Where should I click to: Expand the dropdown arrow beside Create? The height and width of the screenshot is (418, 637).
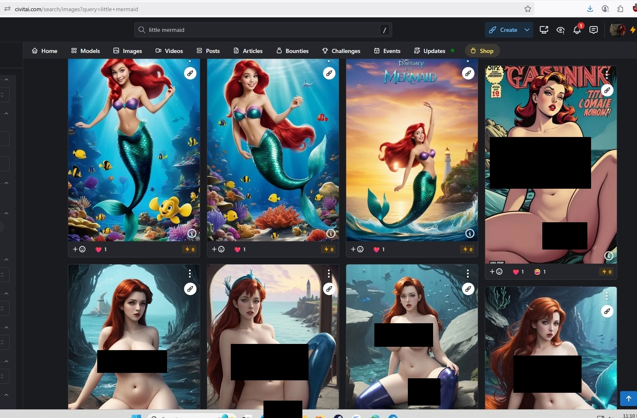pos(527,30)
